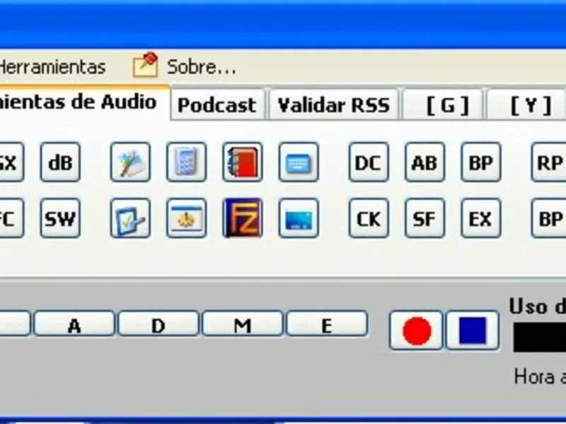Click the D button
Screen dimensions: 566x424
click(158, 324)
